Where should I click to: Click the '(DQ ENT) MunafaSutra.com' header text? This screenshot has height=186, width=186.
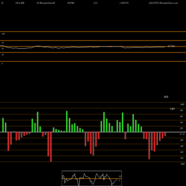[x=163, y=3]
